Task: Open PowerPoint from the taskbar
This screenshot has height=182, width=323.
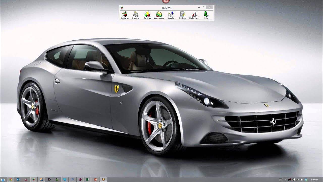Action: [96, 179]
